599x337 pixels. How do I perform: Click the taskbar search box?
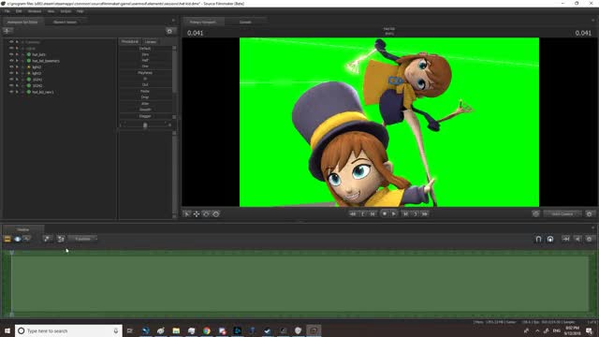pos(68,330)
